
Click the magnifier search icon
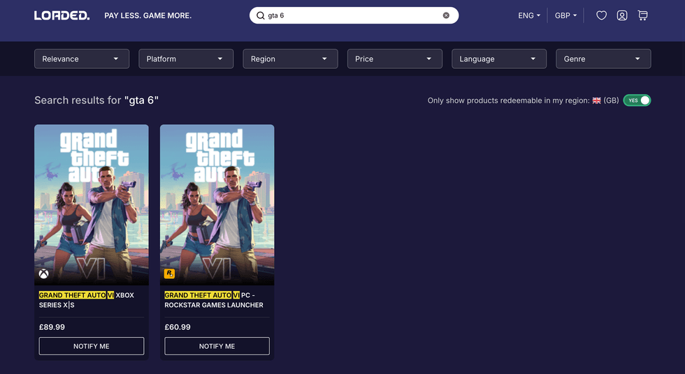pyautogui.click(x=260, y=15)
